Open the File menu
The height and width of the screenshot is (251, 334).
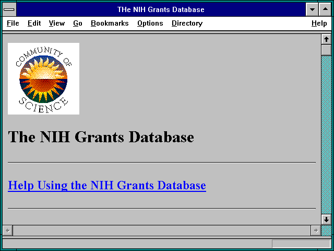click(13, 23)
